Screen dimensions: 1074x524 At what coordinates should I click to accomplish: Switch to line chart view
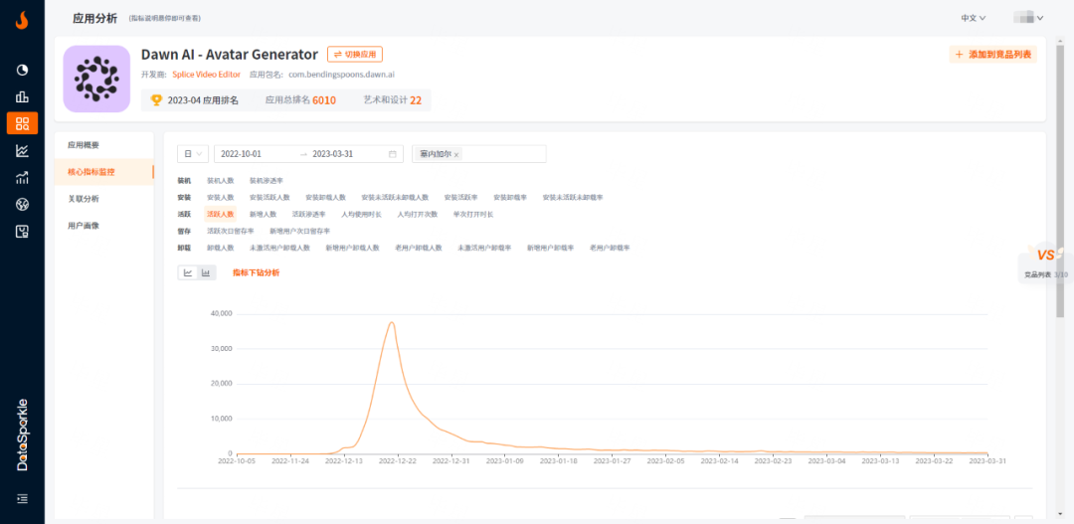(187, 272)
